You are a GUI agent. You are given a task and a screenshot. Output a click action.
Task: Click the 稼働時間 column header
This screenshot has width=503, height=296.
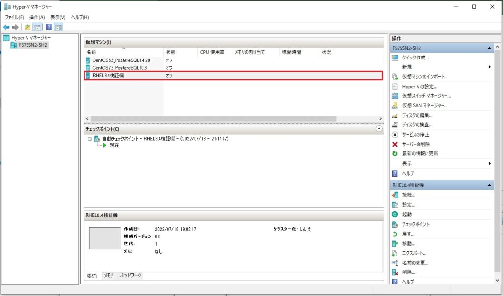click(x=299, y=52)
